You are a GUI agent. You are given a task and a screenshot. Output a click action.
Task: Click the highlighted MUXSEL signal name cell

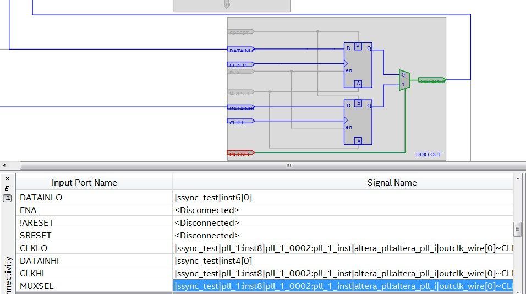coord(342,286)
